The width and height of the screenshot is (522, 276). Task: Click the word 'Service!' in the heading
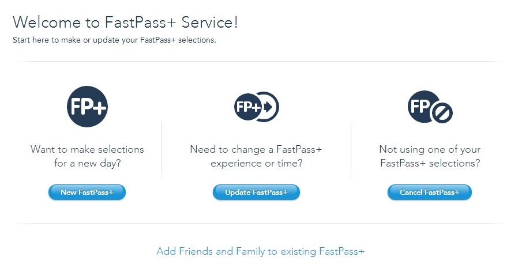pyautogui.click(x=209, y=23)
